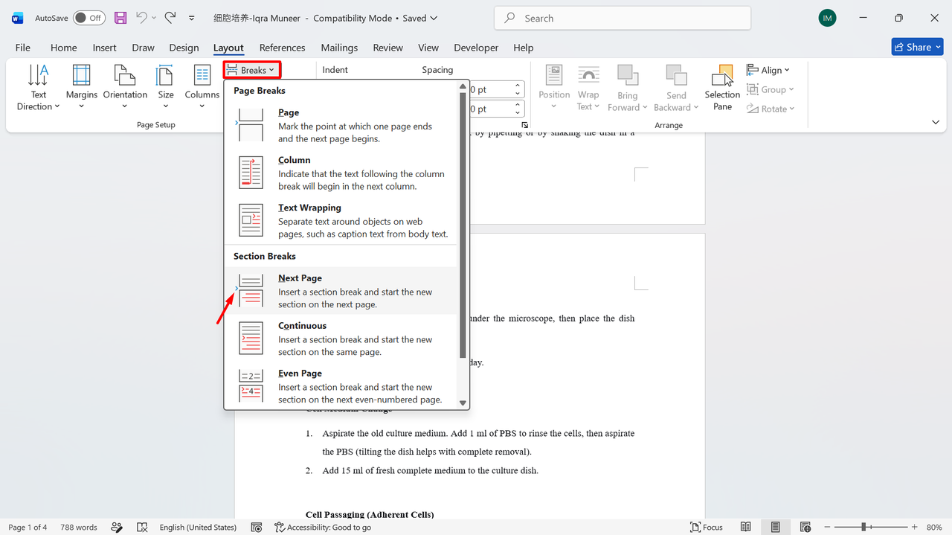Click the Share button
Screen dimensions: 952x535
click(917, 47)
